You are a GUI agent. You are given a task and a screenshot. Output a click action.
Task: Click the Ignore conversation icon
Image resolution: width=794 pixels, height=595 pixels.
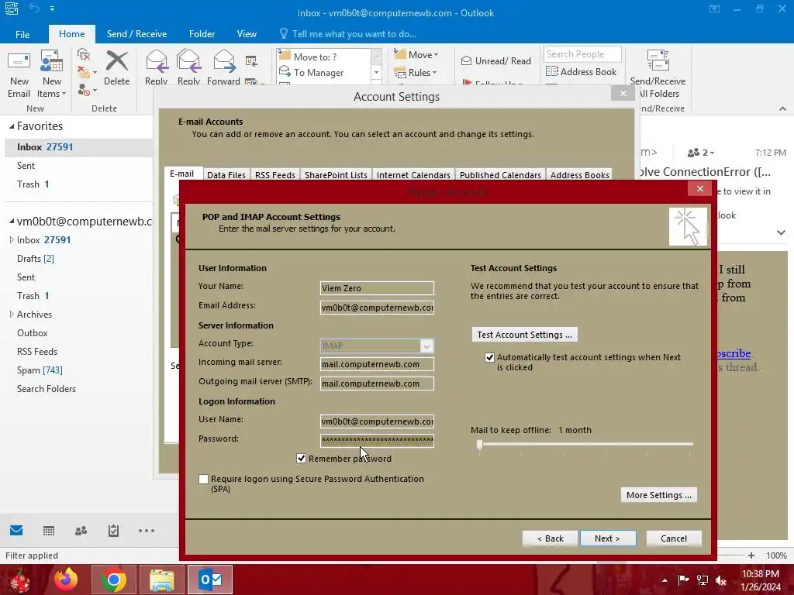(x=84, y=55)
